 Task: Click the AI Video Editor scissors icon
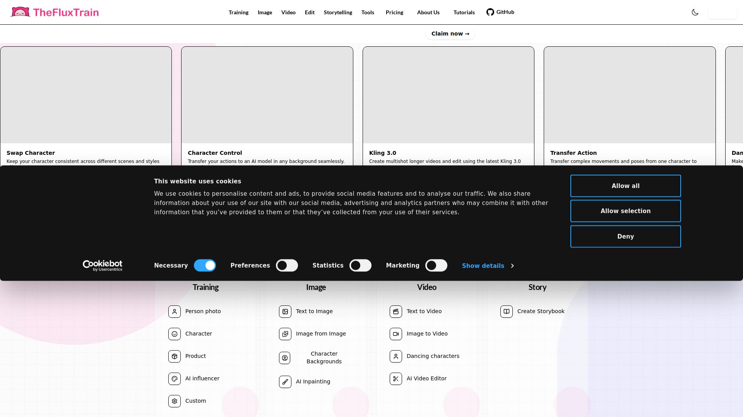coord(396,379)
